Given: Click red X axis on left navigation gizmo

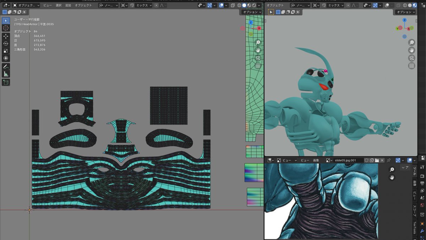Looking at the screenshot, I should tap(259, 28).
